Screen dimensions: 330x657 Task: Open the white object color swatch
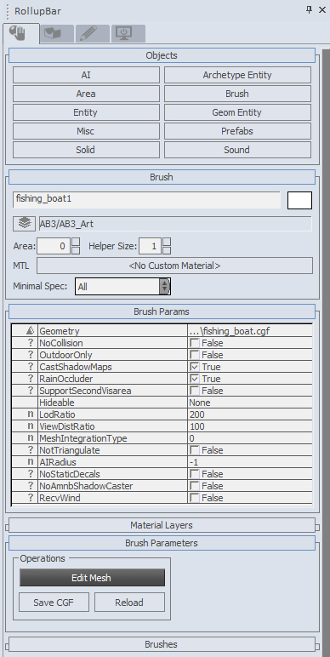point(300,200)
